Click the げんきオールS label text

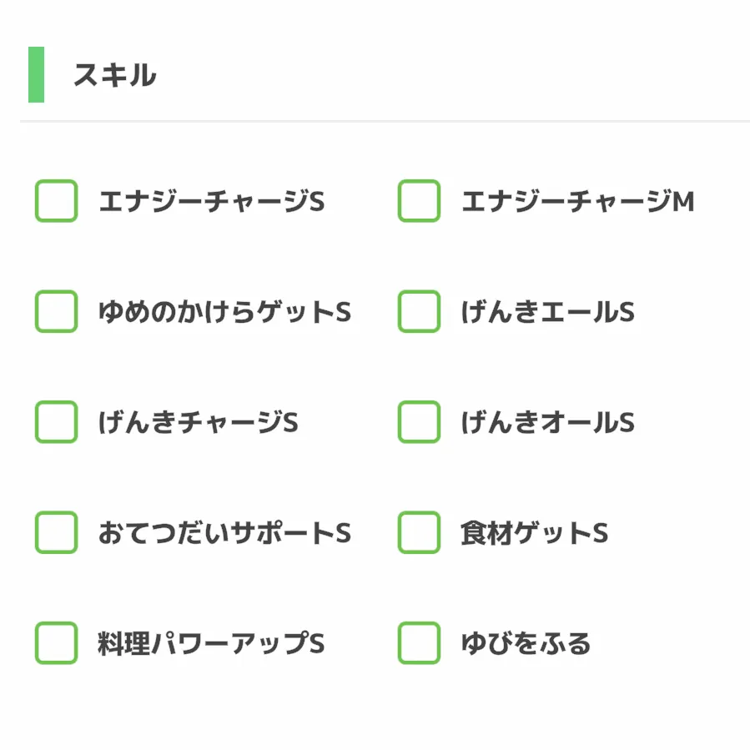[547, 423]
